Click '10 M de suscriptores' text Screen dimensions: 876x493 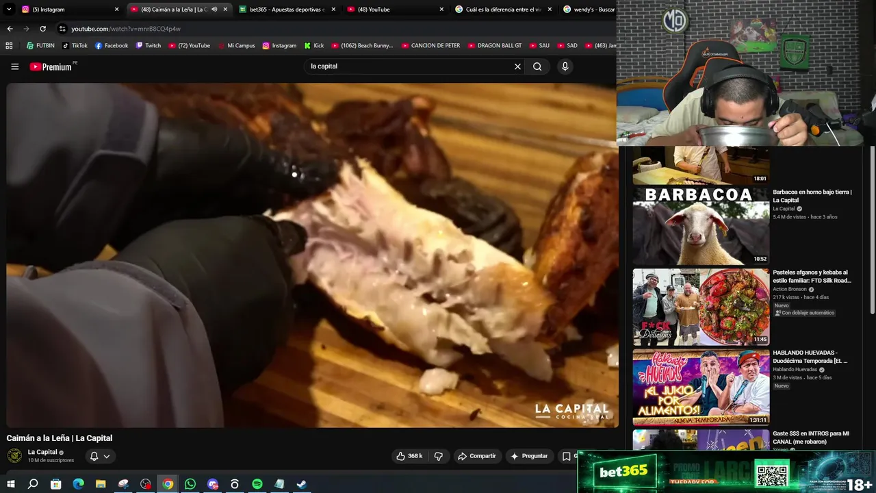[51, 460]
